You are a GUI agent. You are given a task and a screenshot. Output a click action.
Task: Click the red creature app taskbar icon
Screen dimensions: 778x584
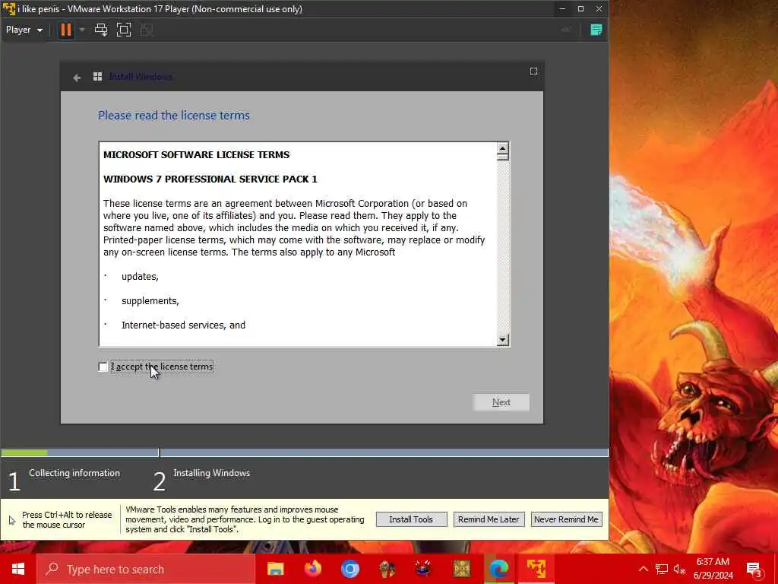[x=424, y=569]
